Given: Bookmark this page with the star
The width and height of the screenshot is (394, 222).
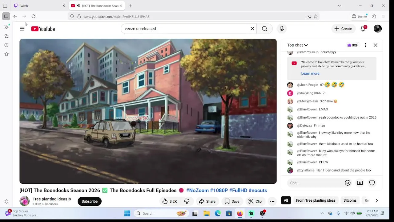Looking at the screenshot, I should 316,17.
